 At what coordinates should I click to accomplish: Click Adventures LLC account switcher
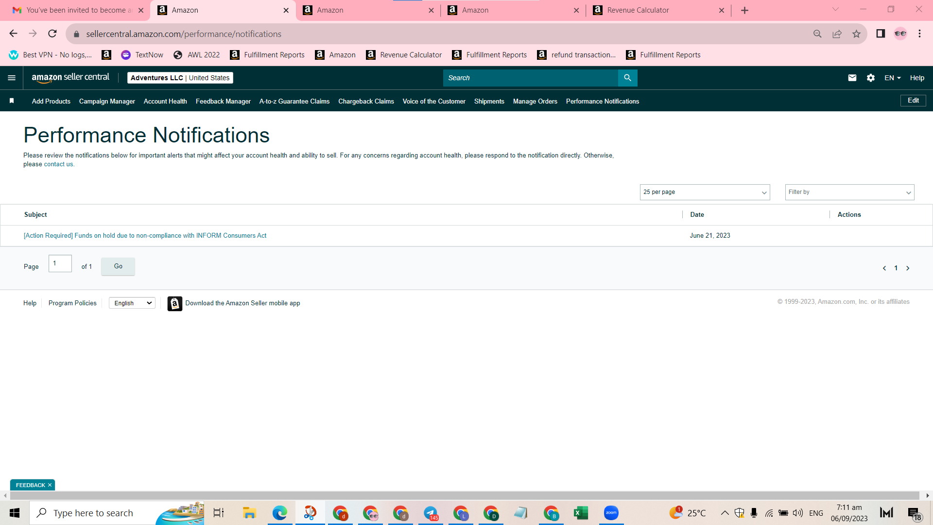pyautogui.click(x=180, y=78)
